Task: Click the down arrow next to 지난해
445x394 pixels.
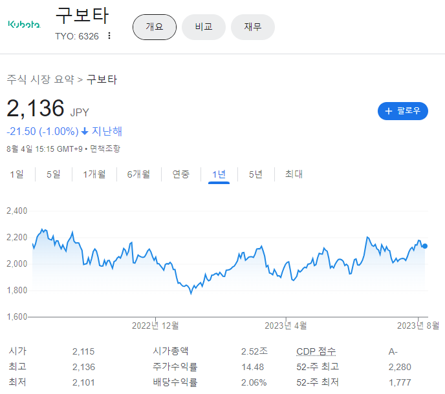Action: [x=85, y=132]
